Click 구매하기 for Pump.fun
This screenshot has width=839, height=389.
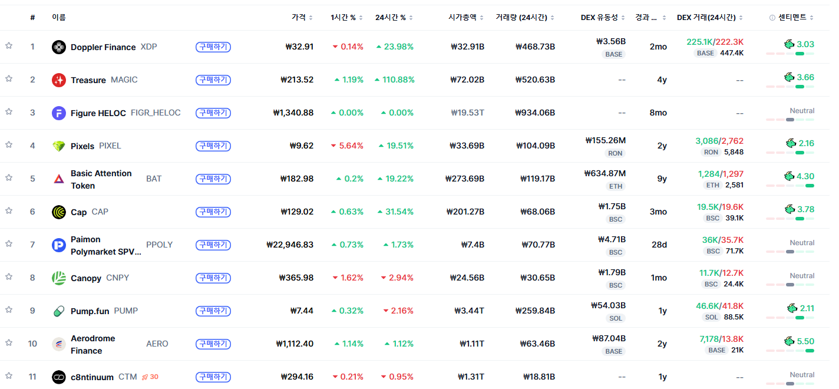pyautogui.click(x=213, y=311)
